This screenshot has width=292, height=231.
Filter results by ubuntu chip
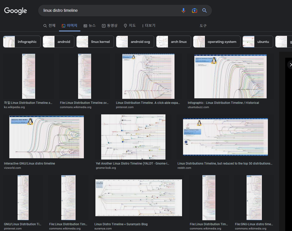click(258, 42)
